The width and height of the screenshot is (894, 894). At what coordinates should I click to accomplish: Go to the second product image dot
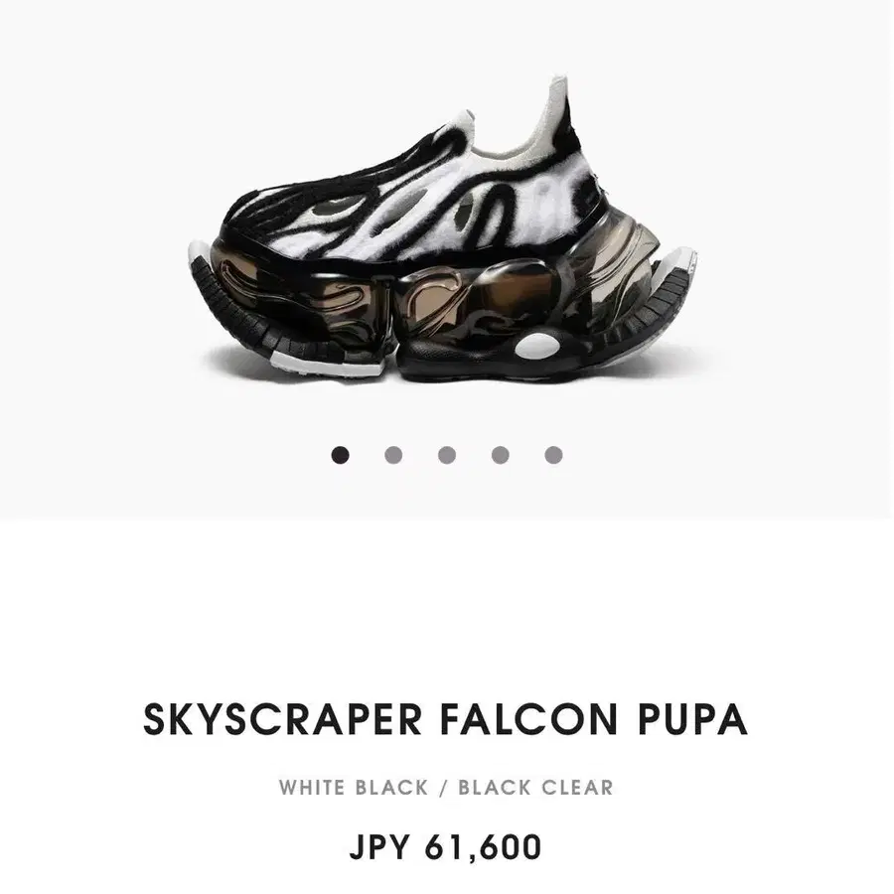393,455
